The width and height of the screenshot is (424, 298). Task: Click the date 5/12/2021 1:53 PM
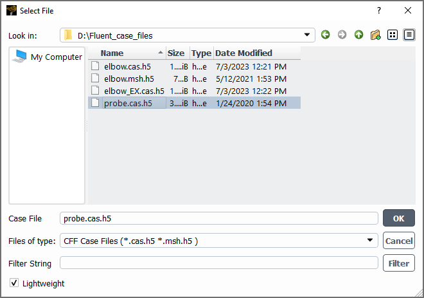coord(251,79)
